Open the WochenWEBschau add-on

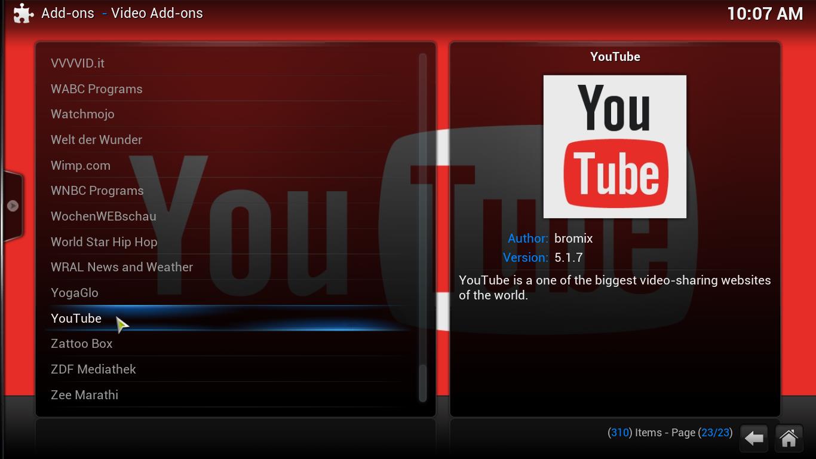pyautogui.click(x=103, y=216)
